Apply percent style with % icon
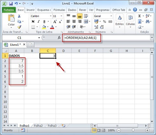The height and width of the screenshot is (135, 156). point(105,22)
